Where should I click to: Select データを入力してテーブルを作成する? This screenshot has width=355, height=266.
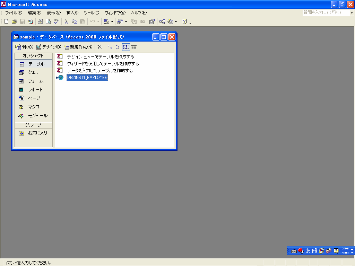tap(100, 71)
